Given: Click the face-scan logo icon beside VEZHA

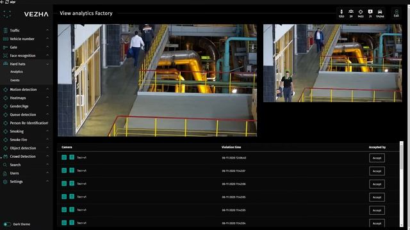Looking at the screenshot, I should coord(7,14).
